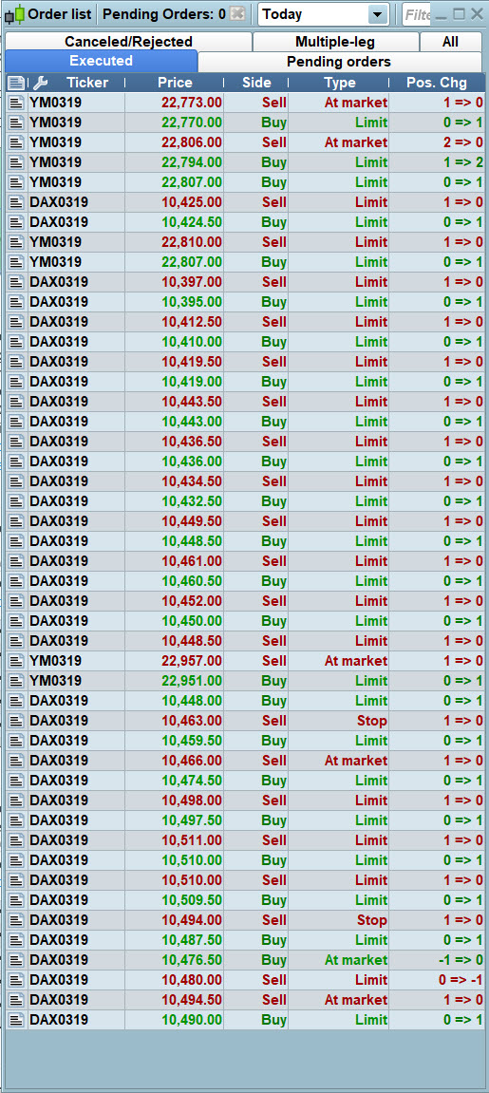The width and height of the screenshot is (489, 1093).
Task: Open the All orders tab
Action: 450,42
